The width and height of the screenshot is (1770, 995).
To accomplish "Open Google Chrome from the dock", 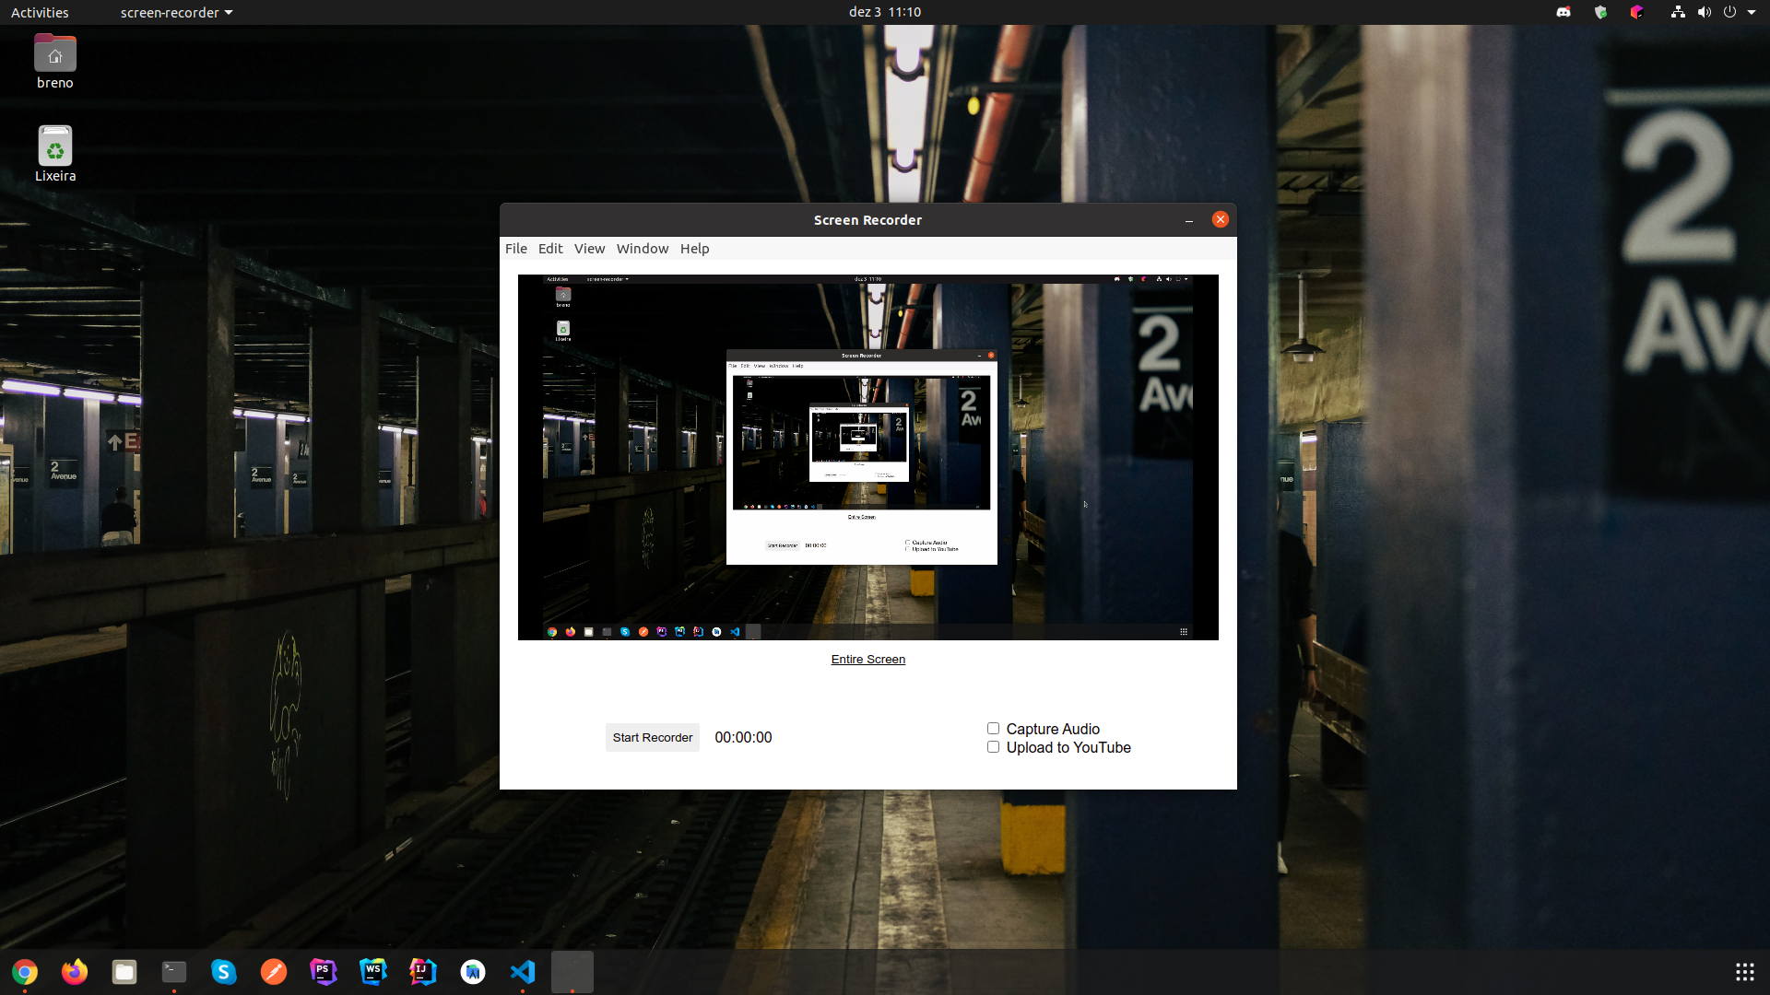I will click(25, 972).
